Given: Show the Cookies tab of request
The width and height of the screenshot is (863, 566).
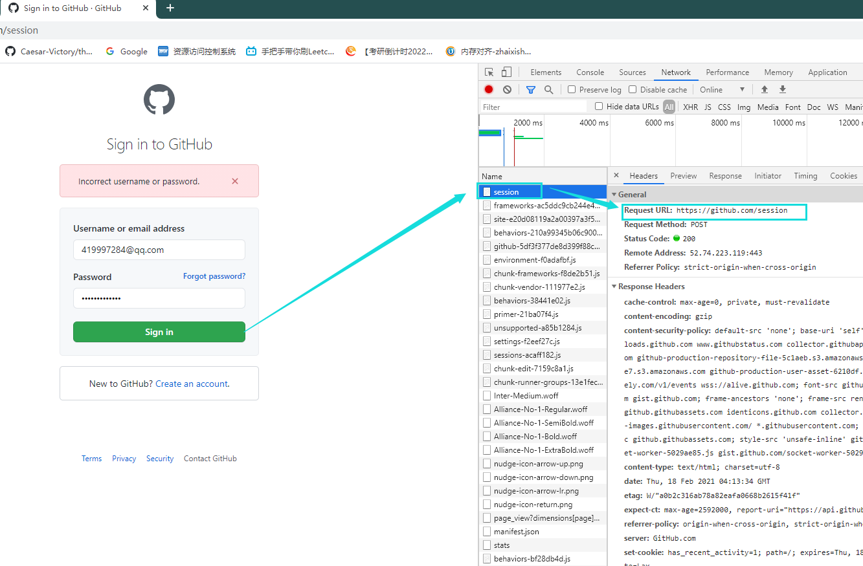Looking at the screenshot, I should tap(844, 176).
